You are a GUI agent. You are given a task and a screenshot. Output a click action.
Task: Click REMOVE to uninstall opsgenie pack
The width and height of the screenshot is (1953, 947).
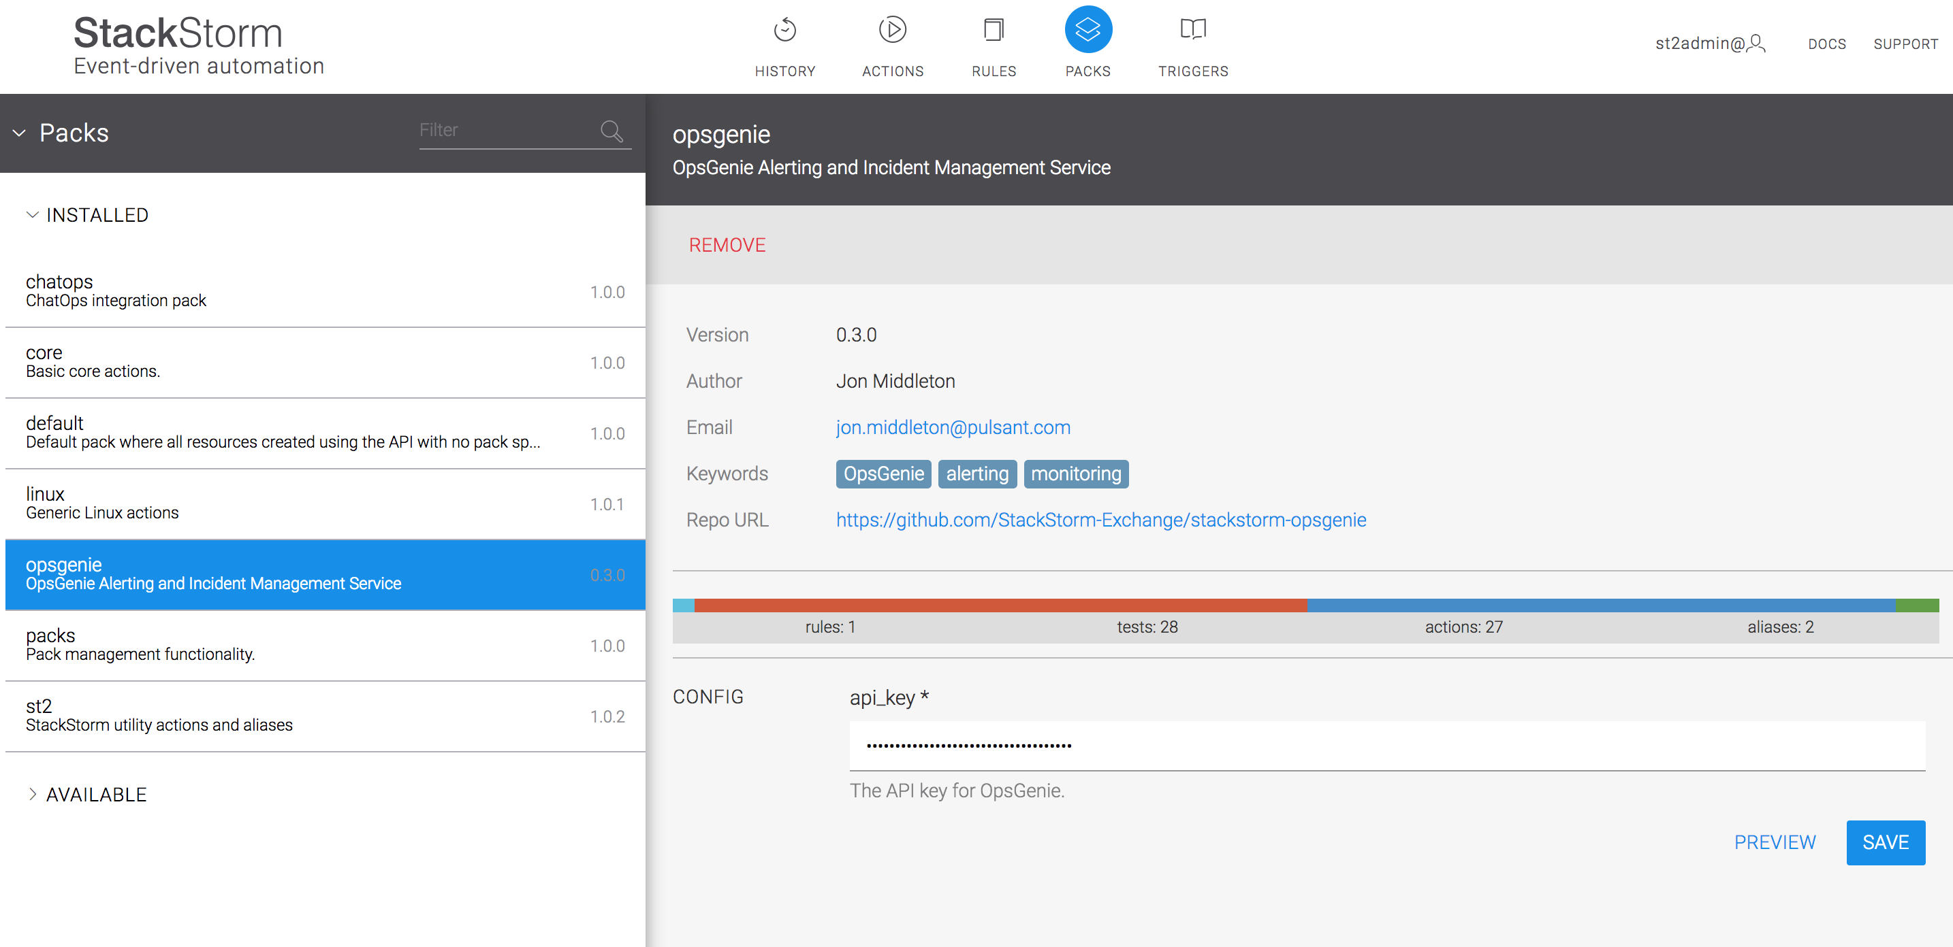(x=727, y=245)
